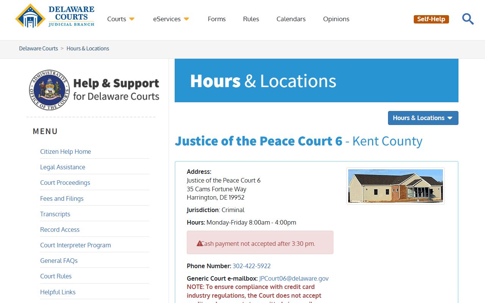The width and height of the screenshot is (485, 303).
Task: Open Record Access sidebar link
Action: 60,230
